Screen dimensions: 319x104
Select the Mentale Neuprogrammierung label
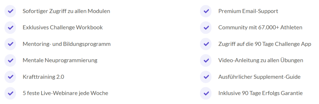[60, 61]
